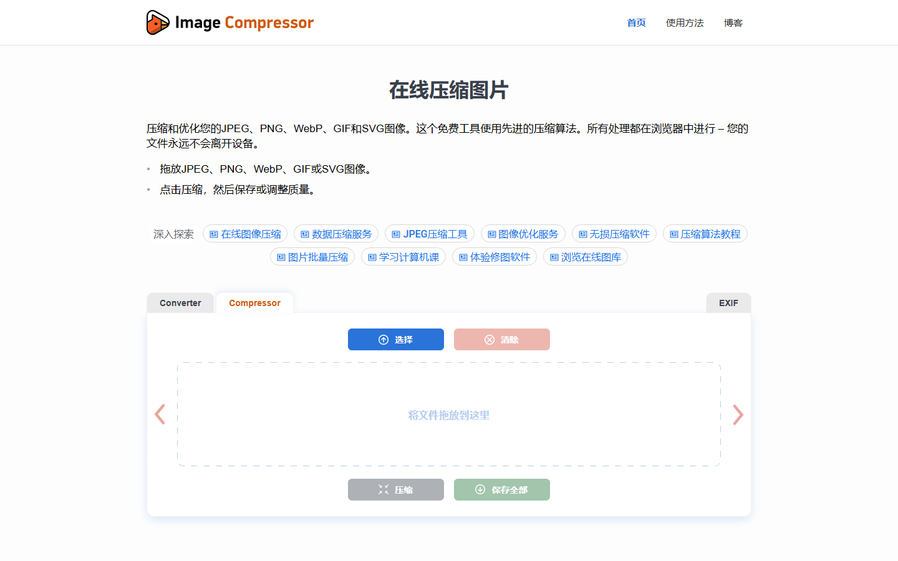Click the download icon on 保存全部 button
Screen dimensions: 898x561
480,489
